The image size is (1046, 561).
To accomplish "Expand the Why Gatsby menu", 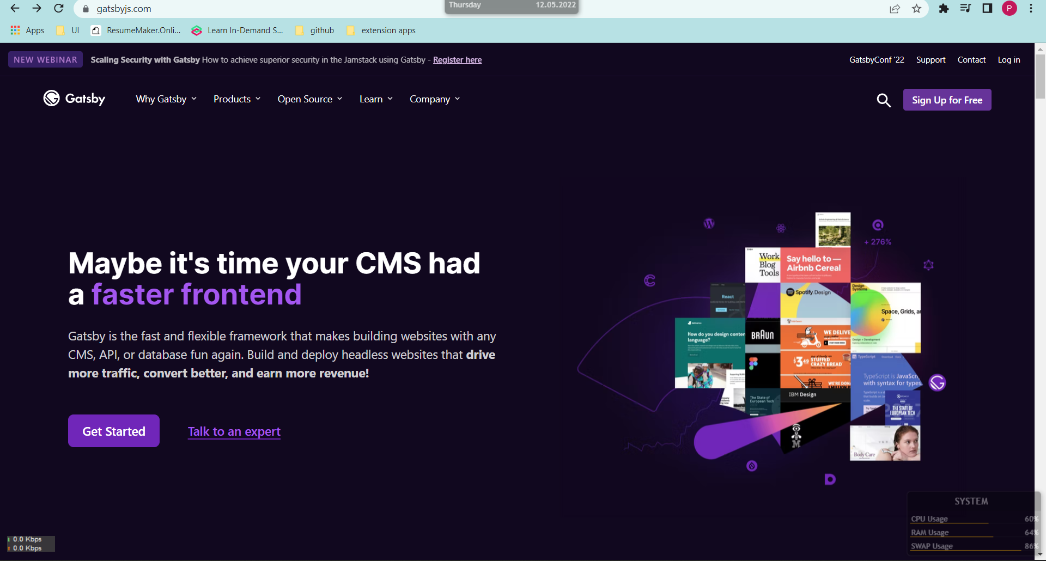I will tap(166, 99).
